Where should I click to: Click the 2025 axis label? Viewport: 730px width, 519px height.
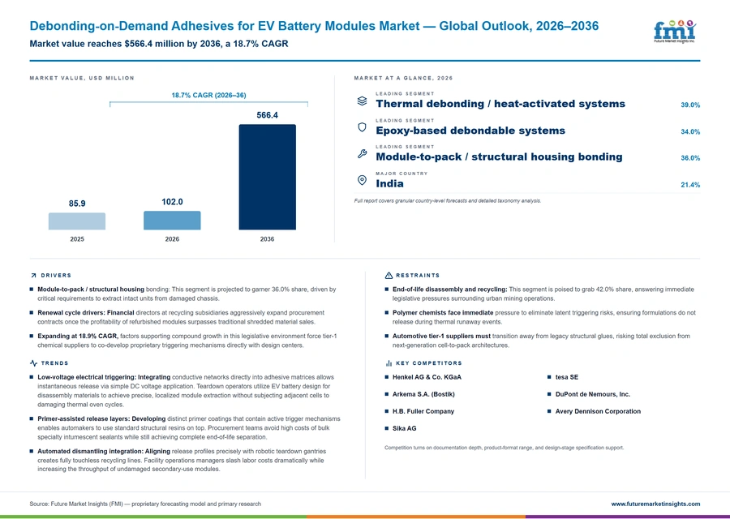tap(77, 239)
